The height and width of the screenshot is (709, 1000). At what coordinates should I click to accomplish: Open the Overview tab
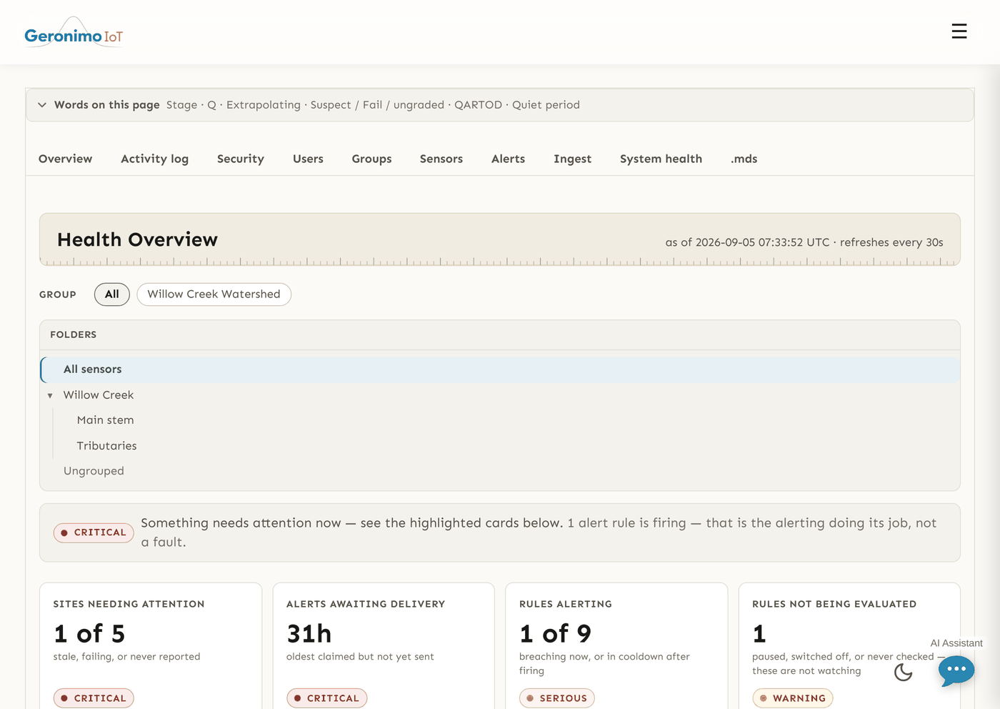click(66, 159)
